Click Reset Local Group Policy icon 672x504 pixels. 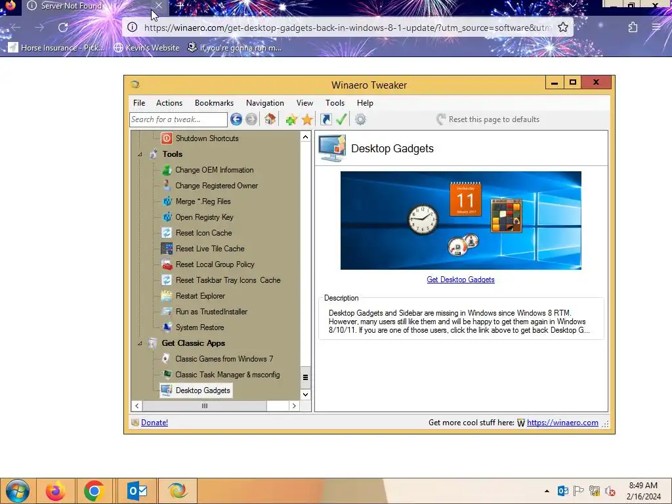tap(167, 264)
